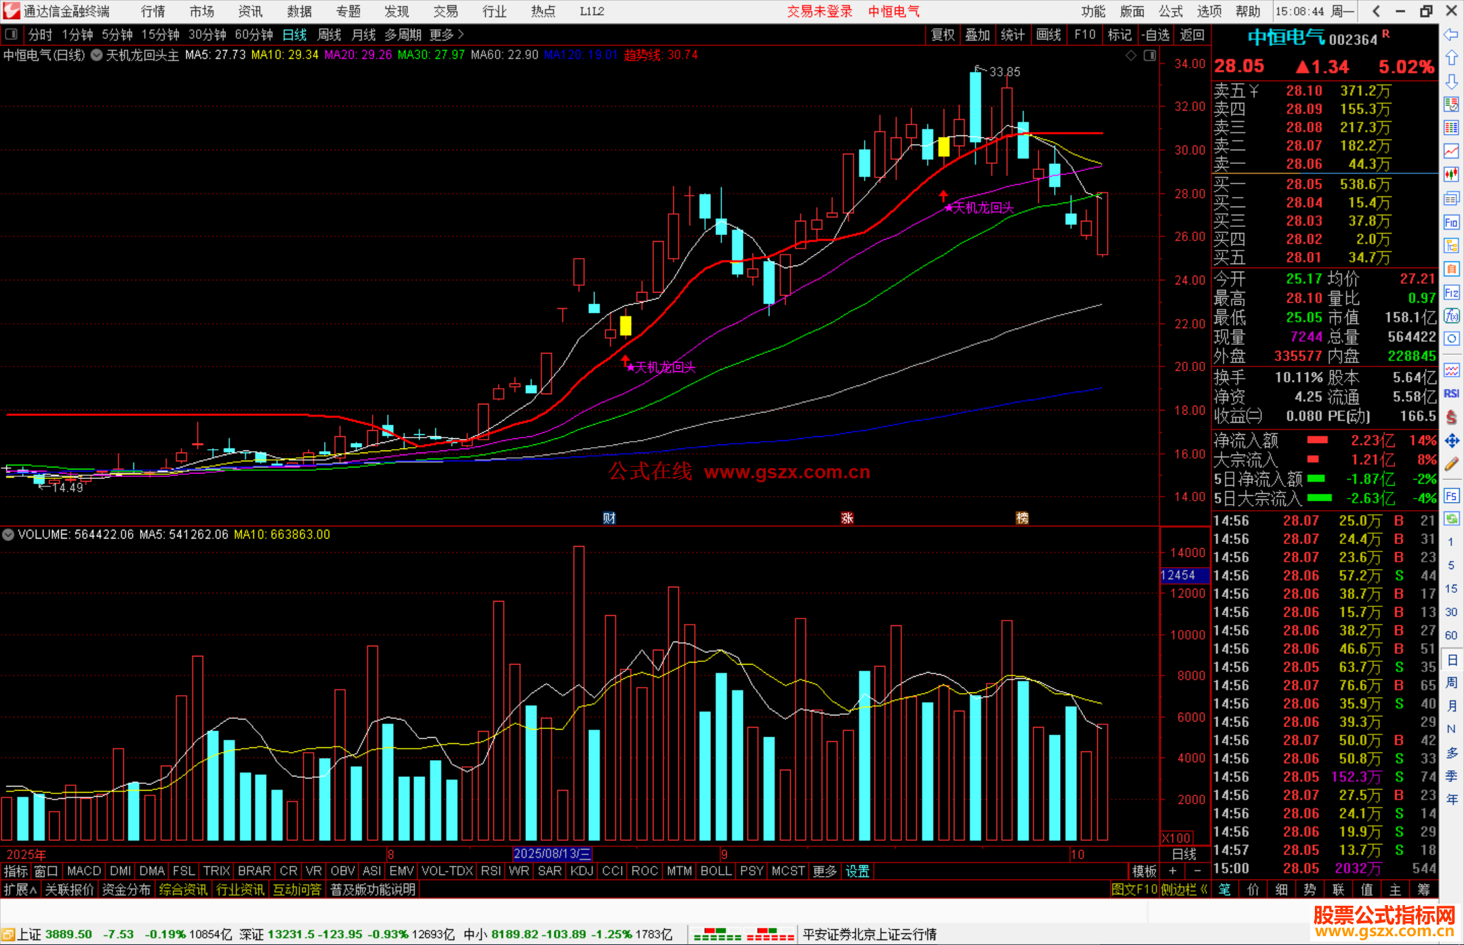The image size is (1464, 945).
Task: Switch to the MACD indicator tab
Action: tap(84, 871)
